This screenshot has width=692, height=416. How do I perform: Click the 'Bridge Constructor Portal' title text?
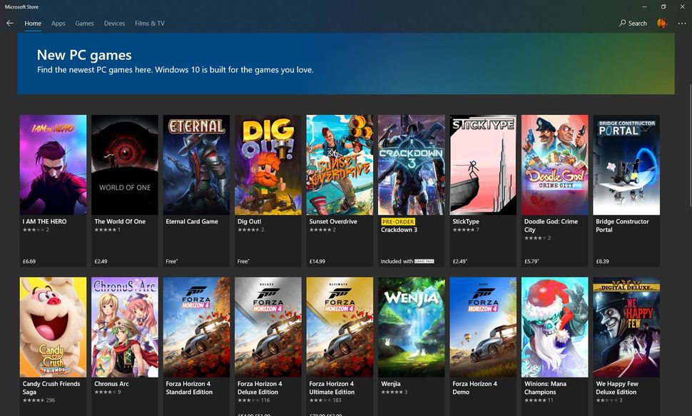622,225
